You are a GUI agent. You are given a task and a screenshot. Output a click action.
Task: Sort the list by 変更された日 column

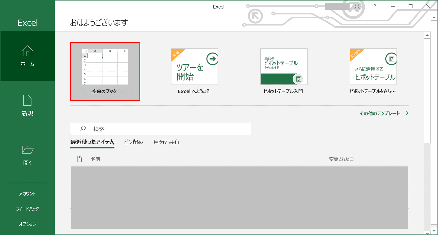[341, 159]
